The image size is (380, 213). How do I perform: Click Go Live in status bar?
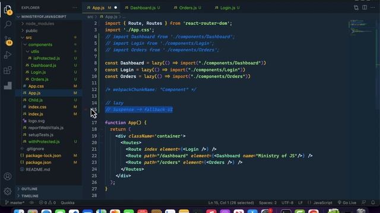[347, 202]
